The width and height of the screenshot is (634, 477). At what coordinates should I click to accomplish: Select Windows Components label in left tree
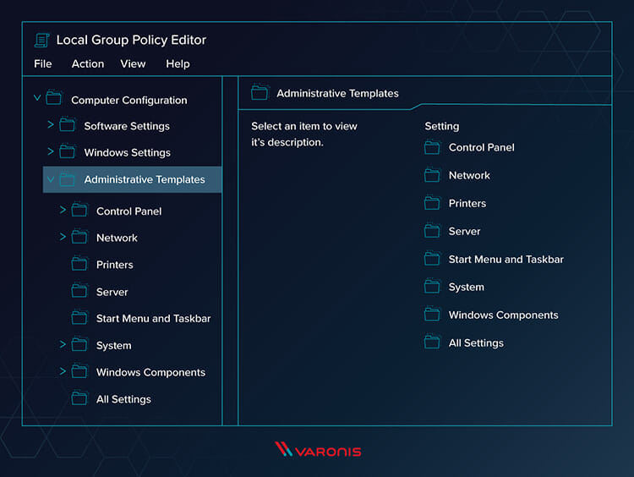coord(150,373)
